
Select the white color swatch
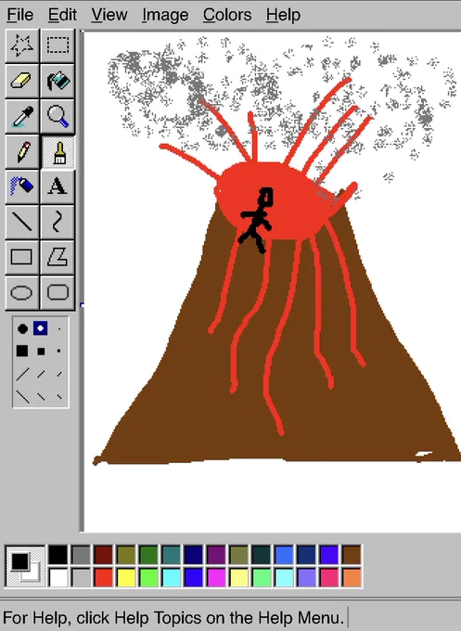tap(58, 577)
